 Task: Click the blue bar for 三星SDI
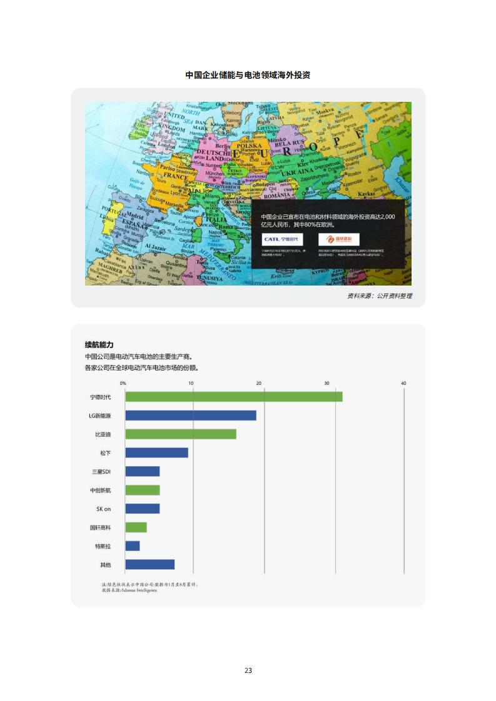[x=143, y=471]
